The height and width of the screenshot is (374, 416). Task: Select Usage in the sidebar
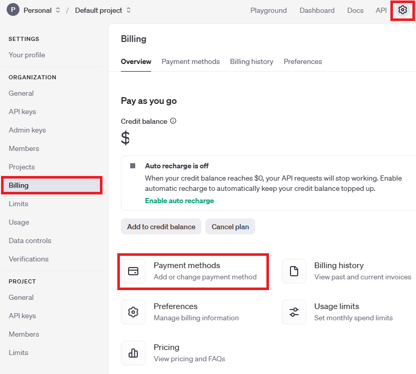19,222
